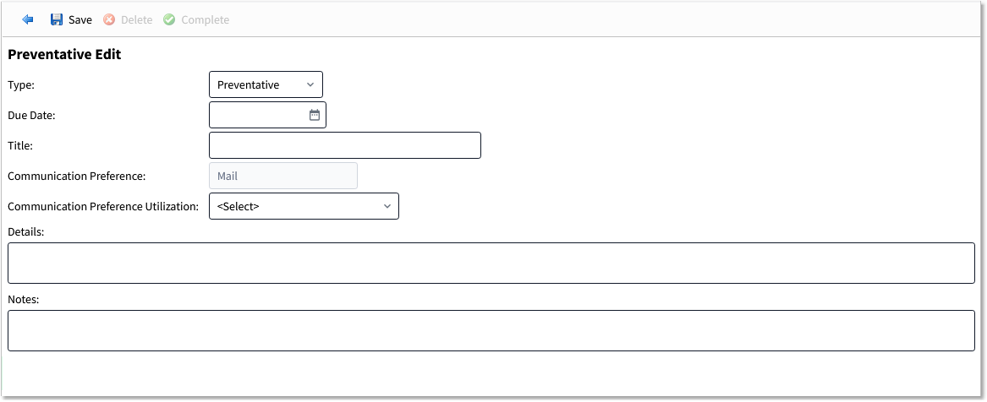The height and width of the screenshot is (402, 987).
Task: Click the disabled Mail preference field
Action: [x=283, y=176]
